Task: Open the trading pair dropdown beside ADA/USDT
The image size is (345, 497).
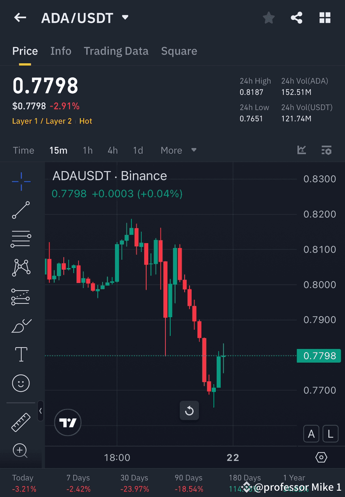Action: pyautogui.click(x=125, y=17)
